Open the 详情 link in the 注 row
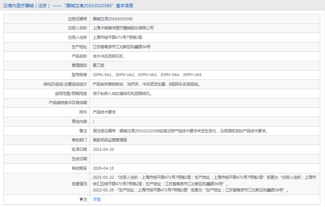 coord(97,199)
